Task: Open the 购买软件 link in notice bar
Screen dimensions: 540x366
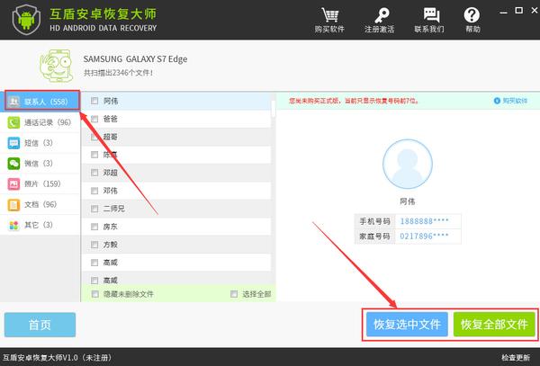Action: (x=515, y=101)
